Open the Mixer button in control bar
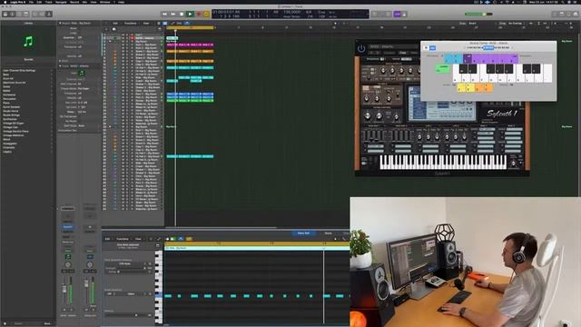 click(42, 15)
